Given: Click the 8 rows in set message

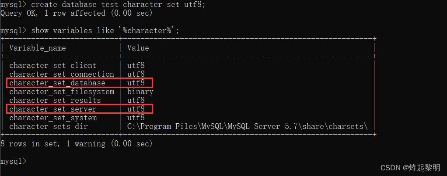Looking at the screenshot, I should coord(77,144).
